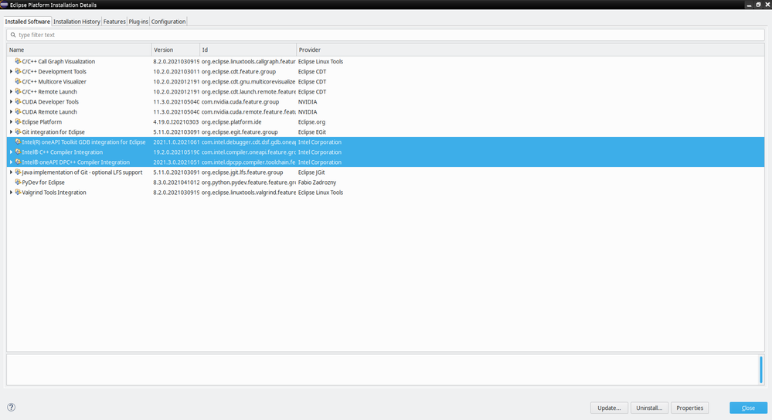This screenshot has height=420, width=772.
Task: Click the id org.eclipse.jgit.lfs.feature.group
Action: [242, 172]
